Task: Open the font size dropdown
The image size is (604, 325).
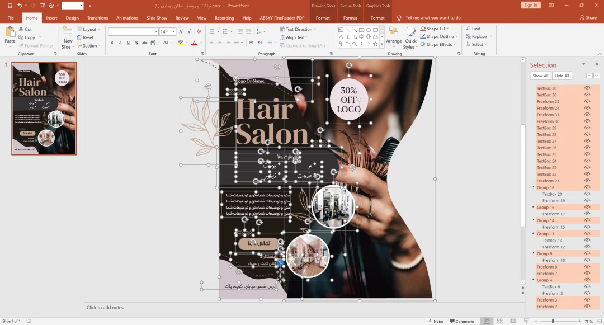Action: tap(172, 32)
